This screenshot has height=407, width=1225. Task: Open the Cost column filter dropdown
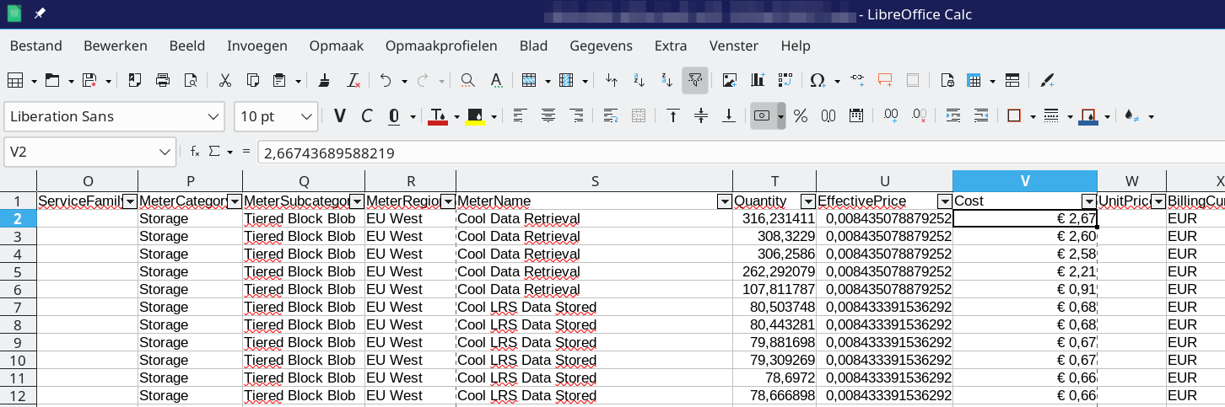1088,201
